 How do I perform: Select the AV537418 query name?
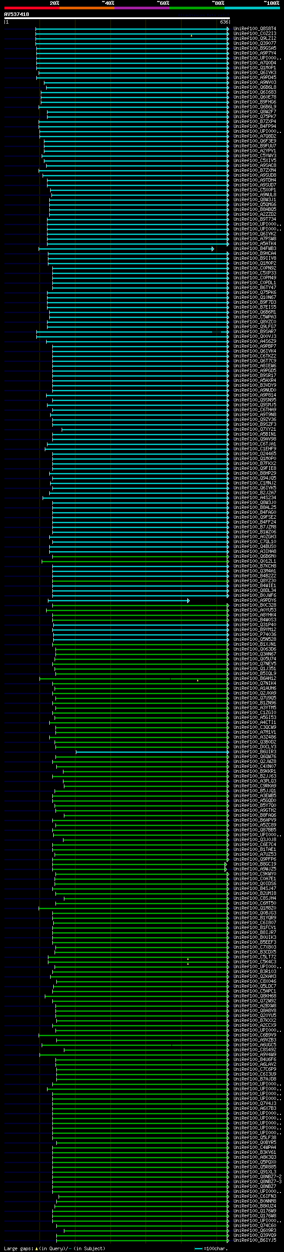point(16,15)
